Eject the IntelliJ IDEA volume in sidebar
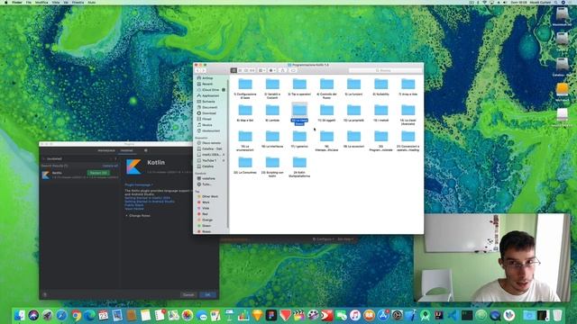Image resolution: width=577 pixels, height=324 pixels. coord(224,155)
